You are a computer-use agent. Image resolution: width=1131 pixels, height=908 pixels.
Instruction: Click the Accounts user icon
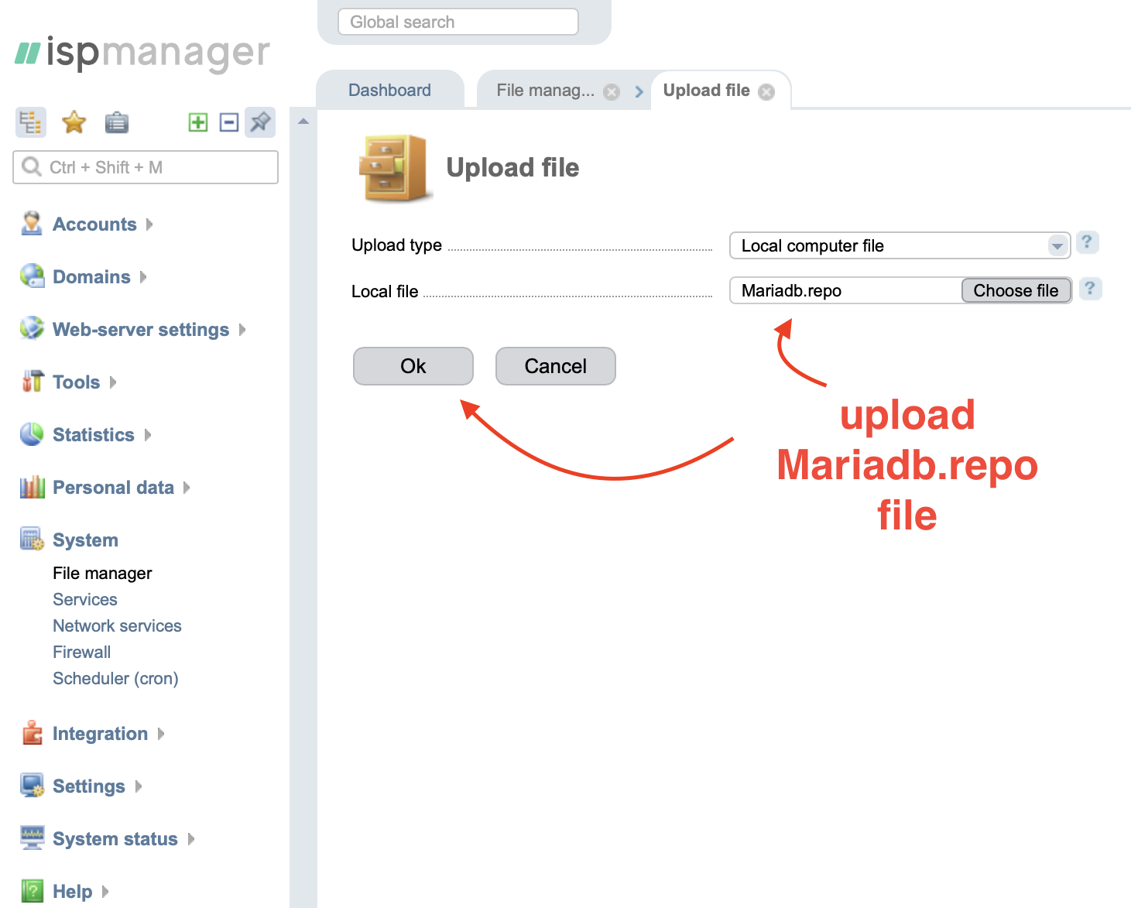[x=32, y=224]
